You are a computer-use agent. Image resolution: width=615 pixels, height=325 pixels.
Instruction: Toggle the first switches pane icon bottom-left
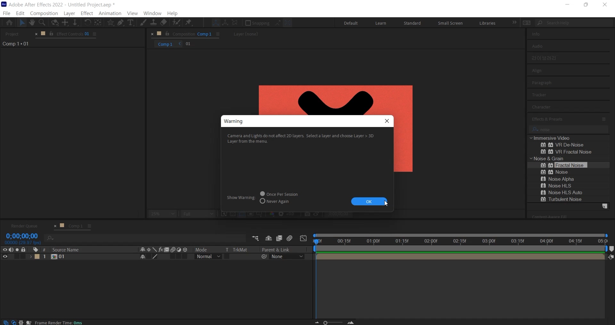tap(6, 322)
